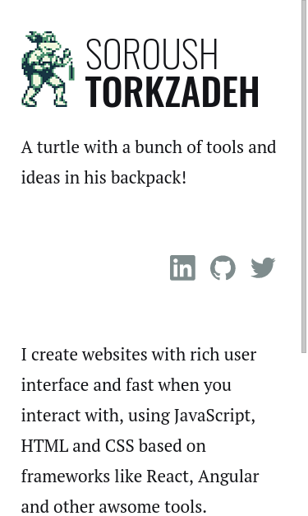Click the pixel-art ninja turtle logo
Screen dimensions: 308x516
pos(48,69)
